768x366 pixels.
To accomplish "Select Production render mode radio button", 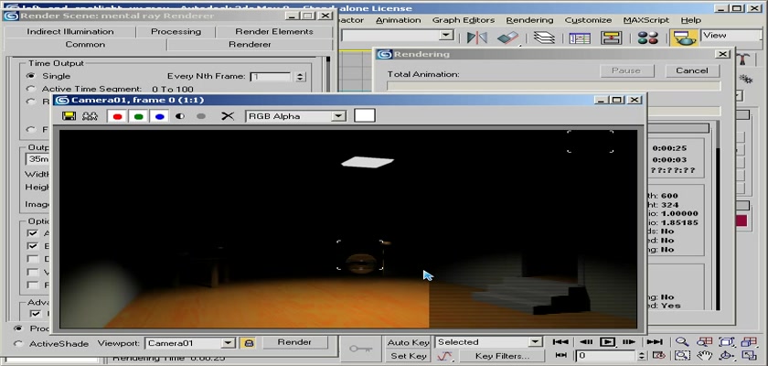I will (x=18, y=328).
